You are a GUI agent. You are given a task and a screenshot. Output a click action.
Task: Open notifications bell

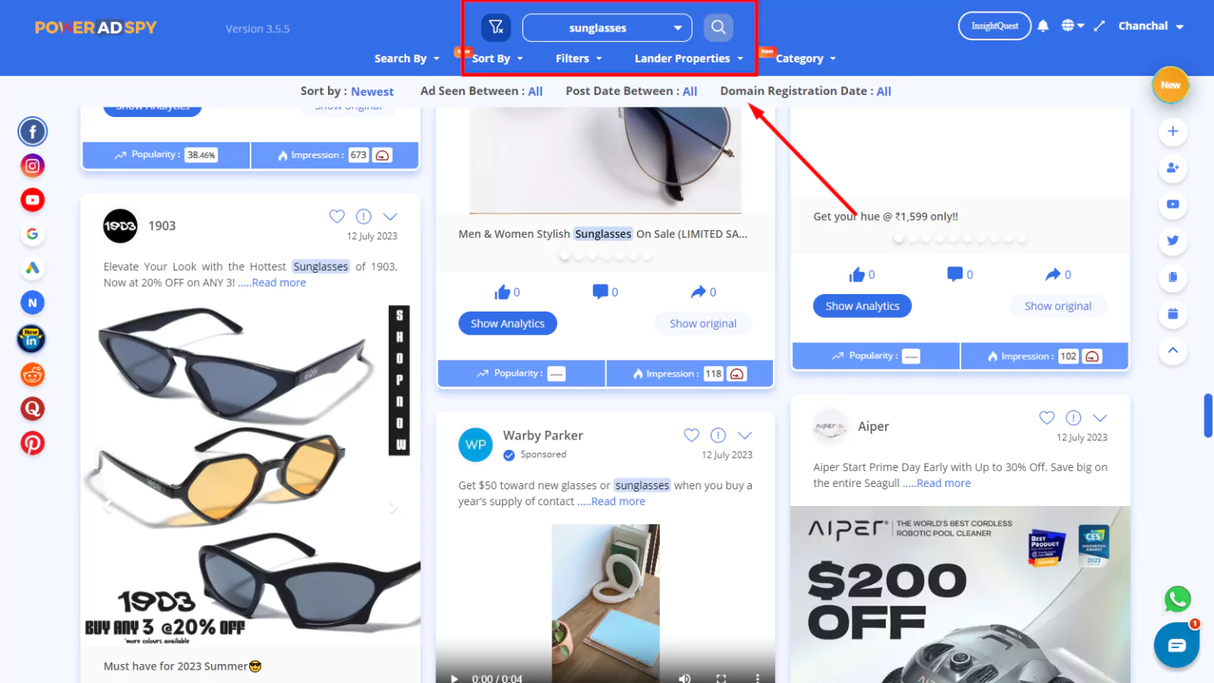(x=1043, y=26)
